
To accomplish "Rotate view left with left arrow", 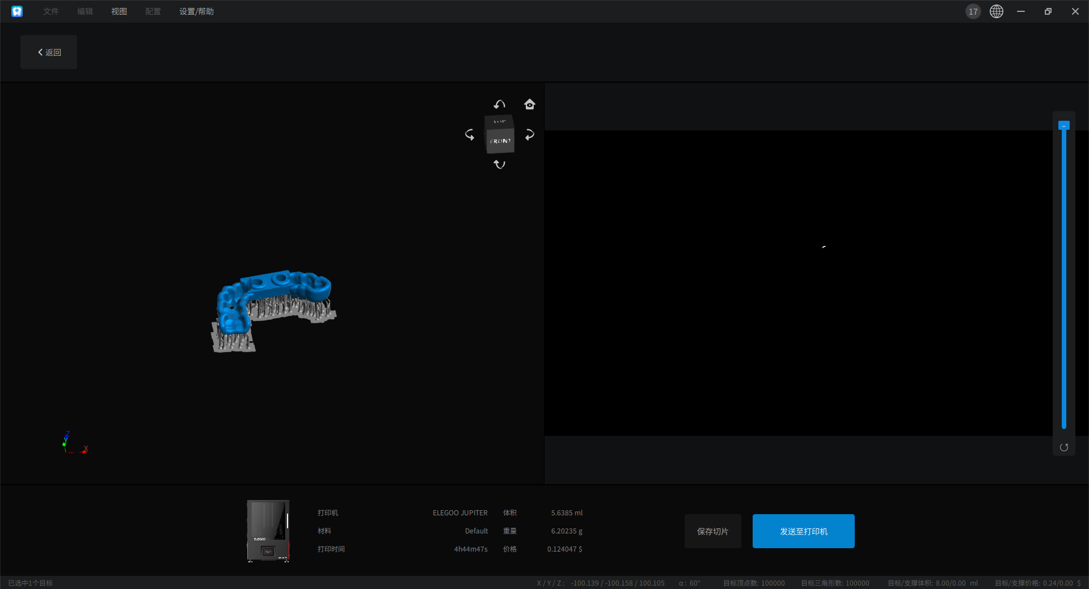I will (470, 135).
